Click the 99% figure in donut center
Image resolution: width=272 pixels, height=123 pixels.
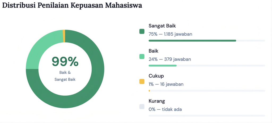tap(65, 62)
